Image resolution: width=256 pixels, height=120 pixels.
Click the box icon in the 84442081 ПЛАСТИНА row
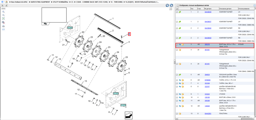(180, 114)
